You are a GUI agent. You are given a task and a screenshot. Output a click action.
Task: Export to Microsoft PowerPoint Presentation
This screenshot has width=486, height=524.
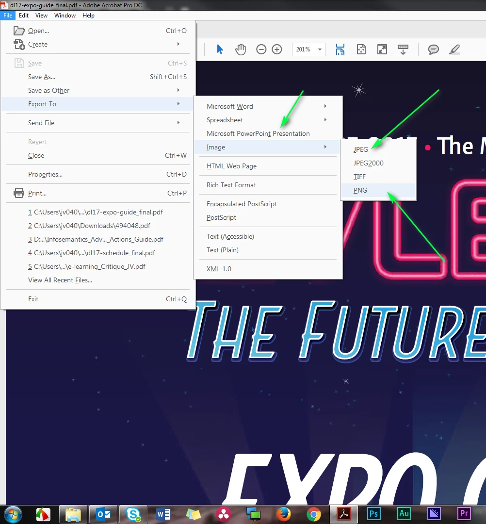point(268,134)
